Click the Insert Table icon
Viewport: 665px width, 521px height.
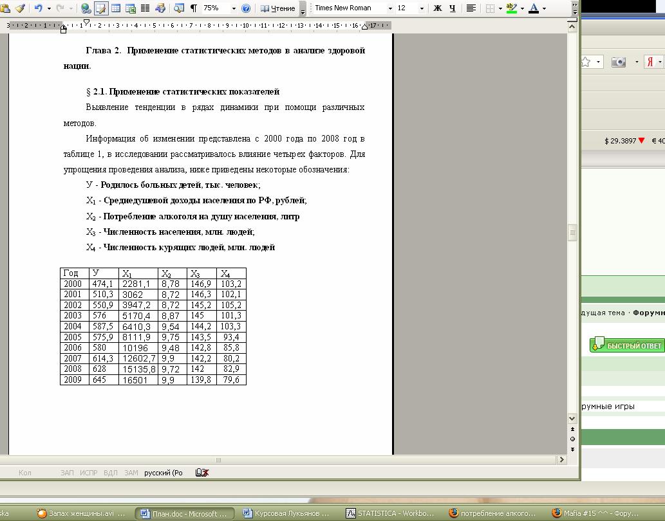coord(116,8)
